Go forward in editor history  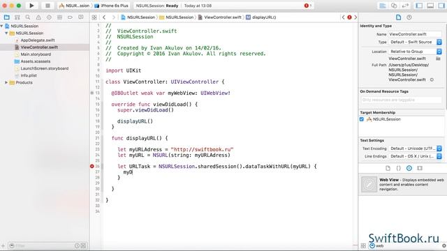point(113,17)
